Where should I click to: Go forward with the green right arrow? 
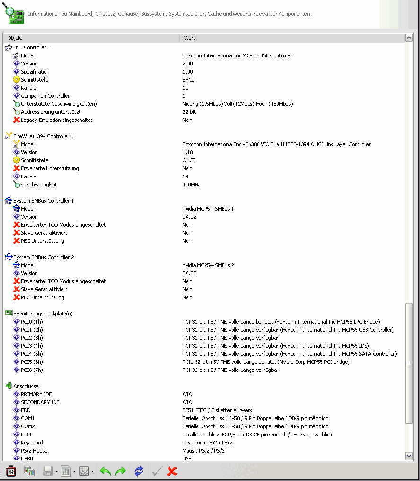coord(120,471)
